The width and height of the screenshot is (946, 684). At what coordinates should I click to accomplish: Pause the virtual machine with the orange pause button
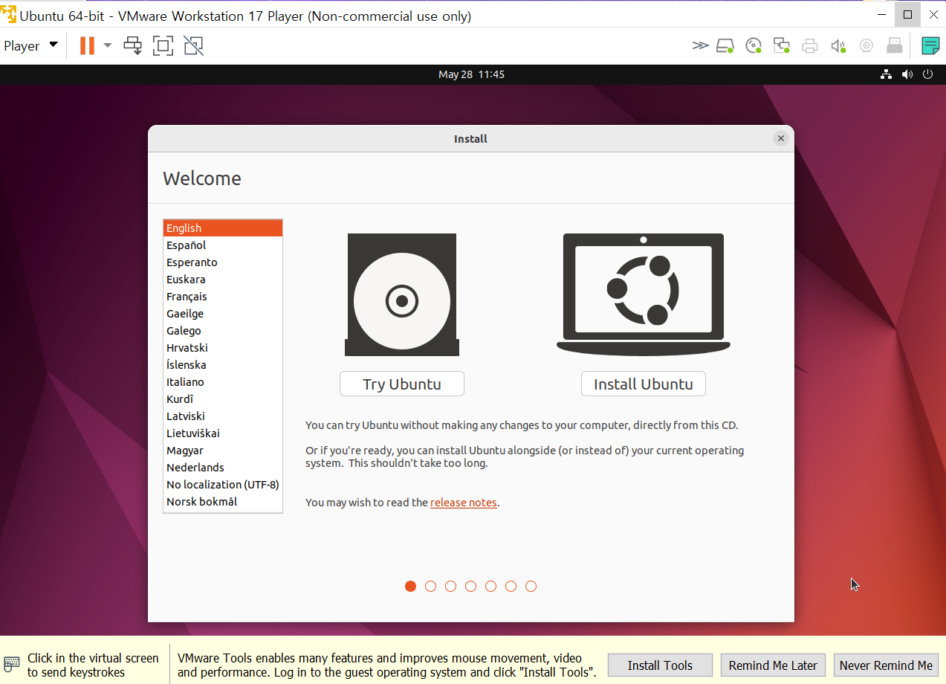point(87,45)
